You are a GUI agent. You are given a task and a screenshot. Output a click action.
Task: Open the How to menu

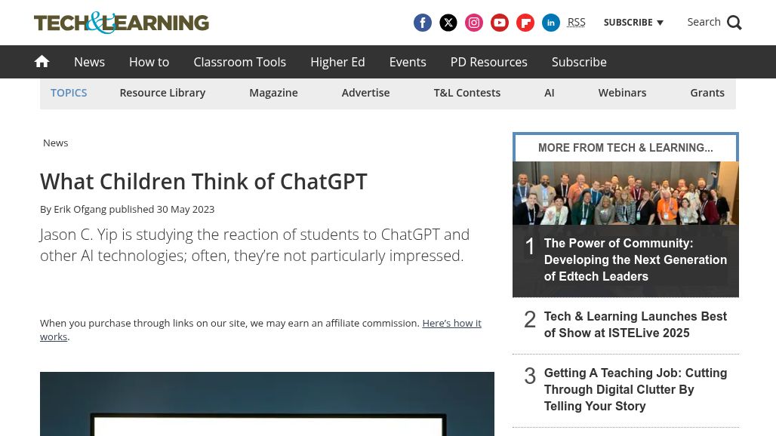click(149, 62)
